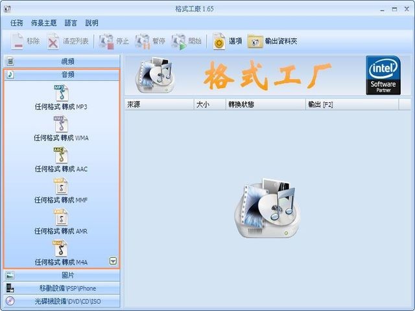
Task: Click the Format Factory logo in banner
Action: click(155, 75)
